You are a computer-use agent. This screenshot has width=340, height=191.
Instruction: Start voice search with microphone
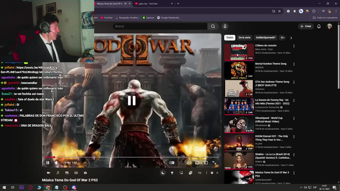tap(225, 26)
